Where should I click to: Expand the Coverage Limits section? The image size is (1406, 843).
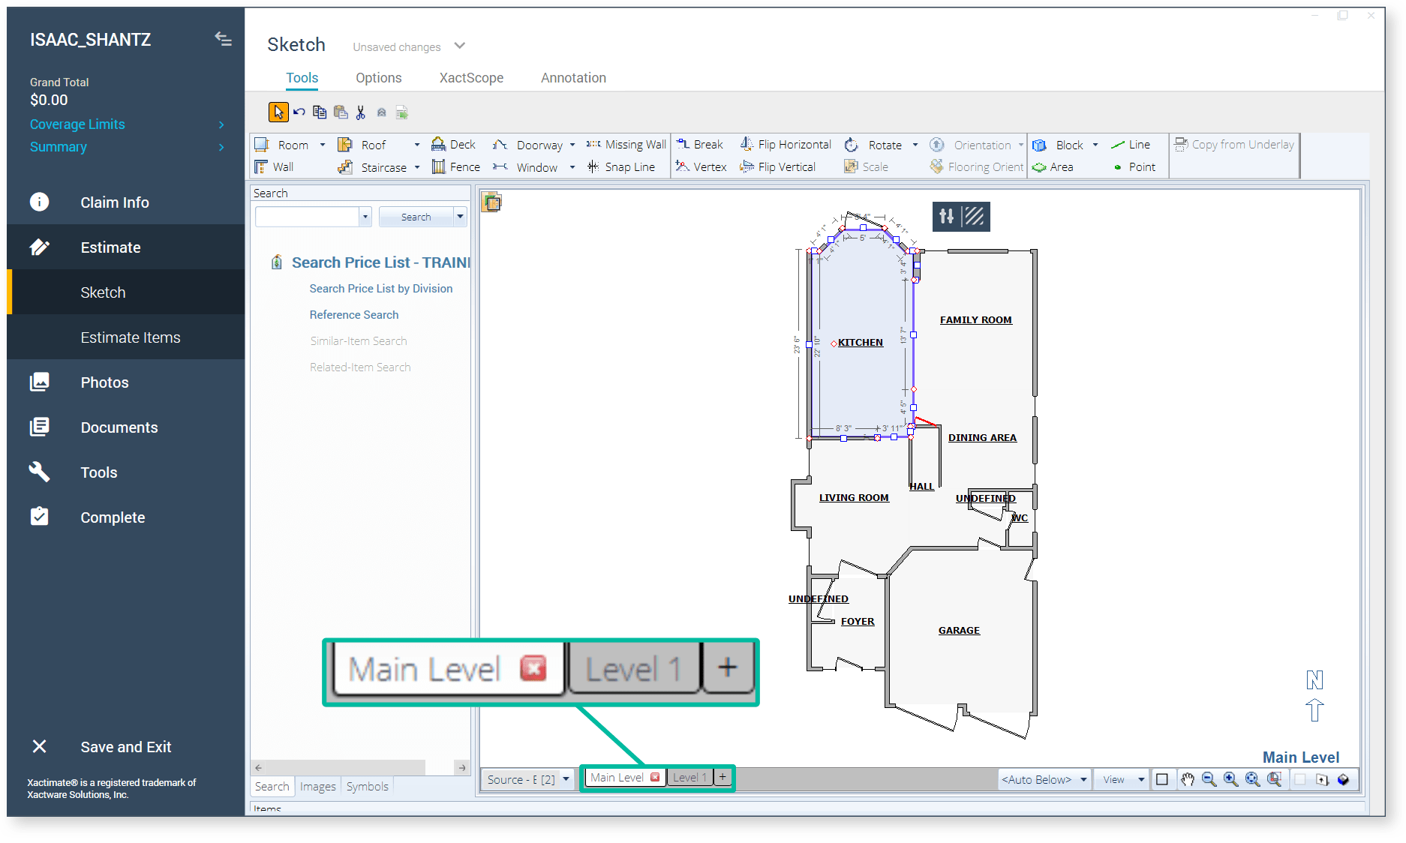click(77, 124)
